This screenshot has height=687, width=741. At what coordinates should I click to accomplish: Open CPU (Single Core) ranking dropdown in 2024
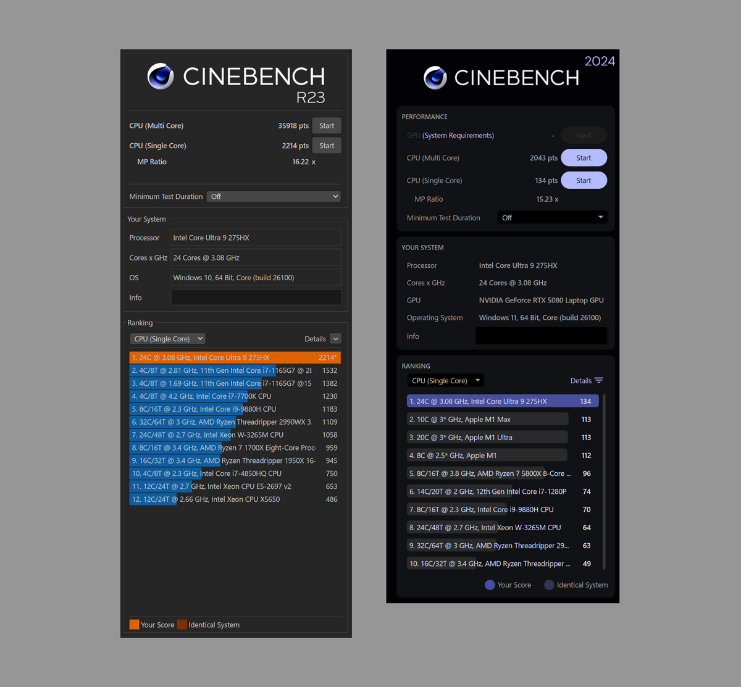click(x=445, y=381)
